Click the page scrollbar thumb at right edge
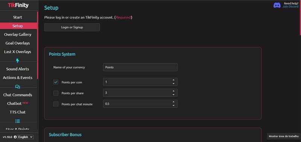This screenshot has height=142, width=301. 300,18
